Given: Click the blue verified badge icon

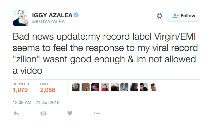Looking at the screenshot, I should tap(76, 15).
